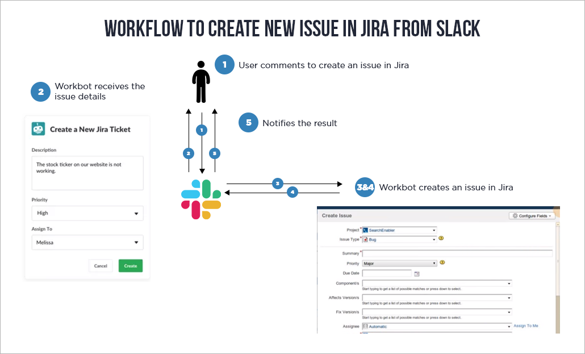Screen dimensions: 585x354
Task: Expand the Project dropdown in Create Issue
Action: 399,230
